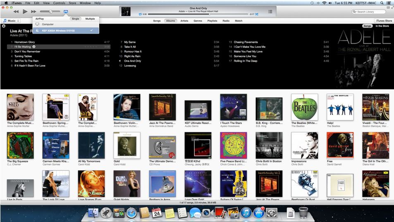Open the Music library dropdown

[11, 21]
